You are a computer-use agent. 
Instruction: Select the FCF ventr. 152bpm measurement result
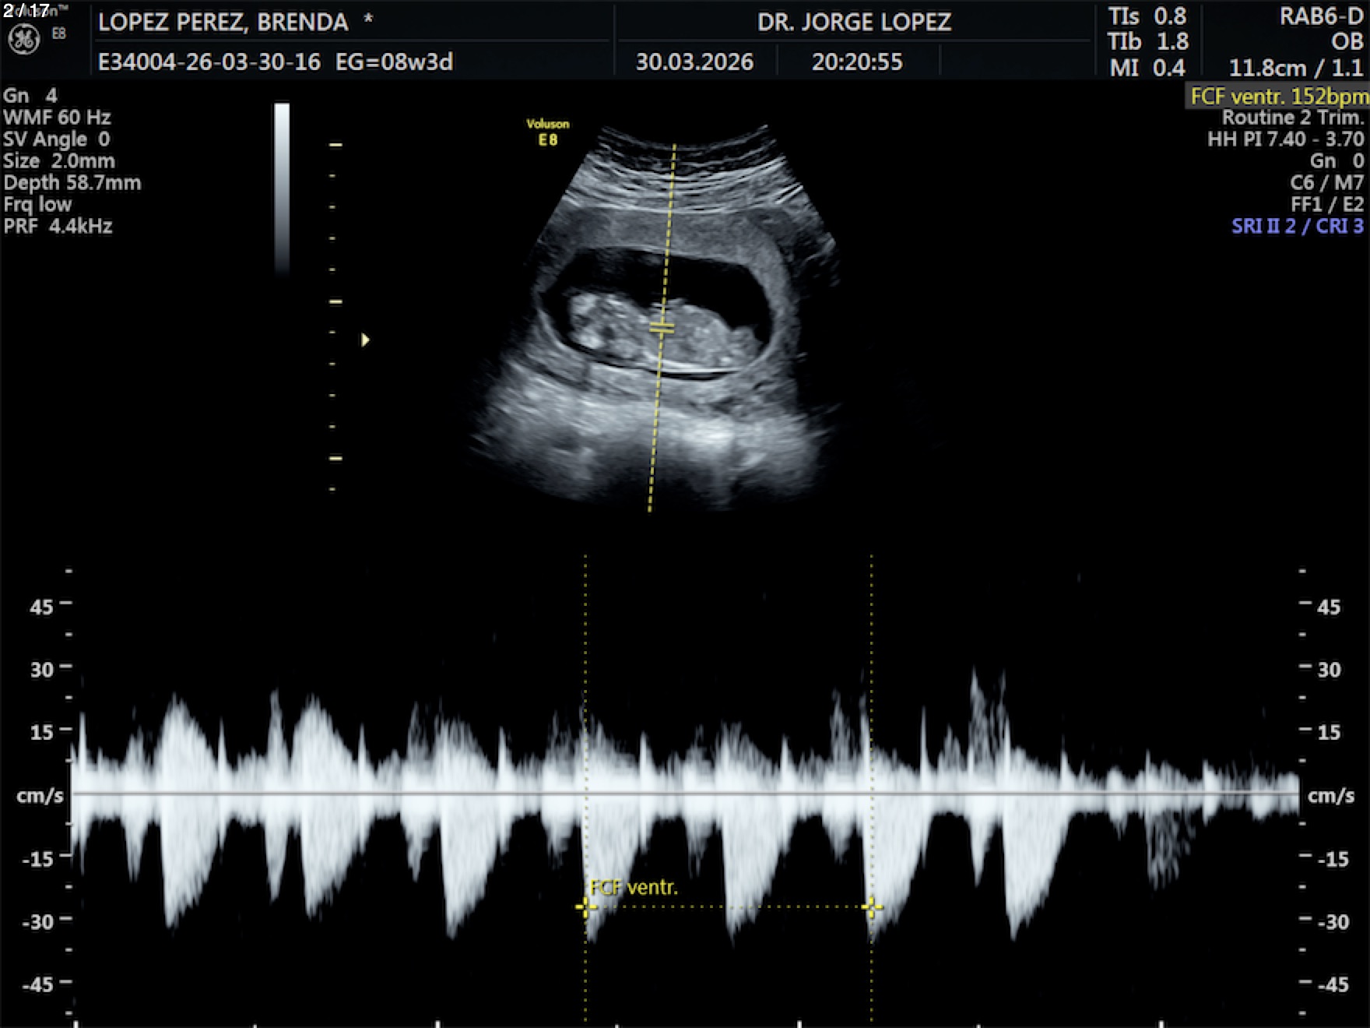tap(1278, 97)
